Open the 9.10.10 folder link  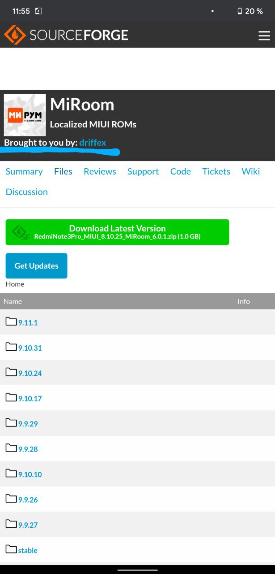[x=30, y=474]
